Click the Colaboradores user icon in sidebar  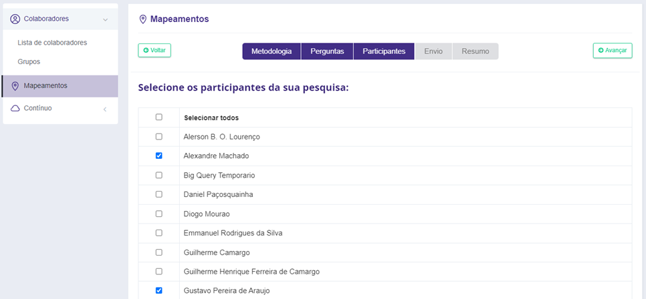[15, 19]
